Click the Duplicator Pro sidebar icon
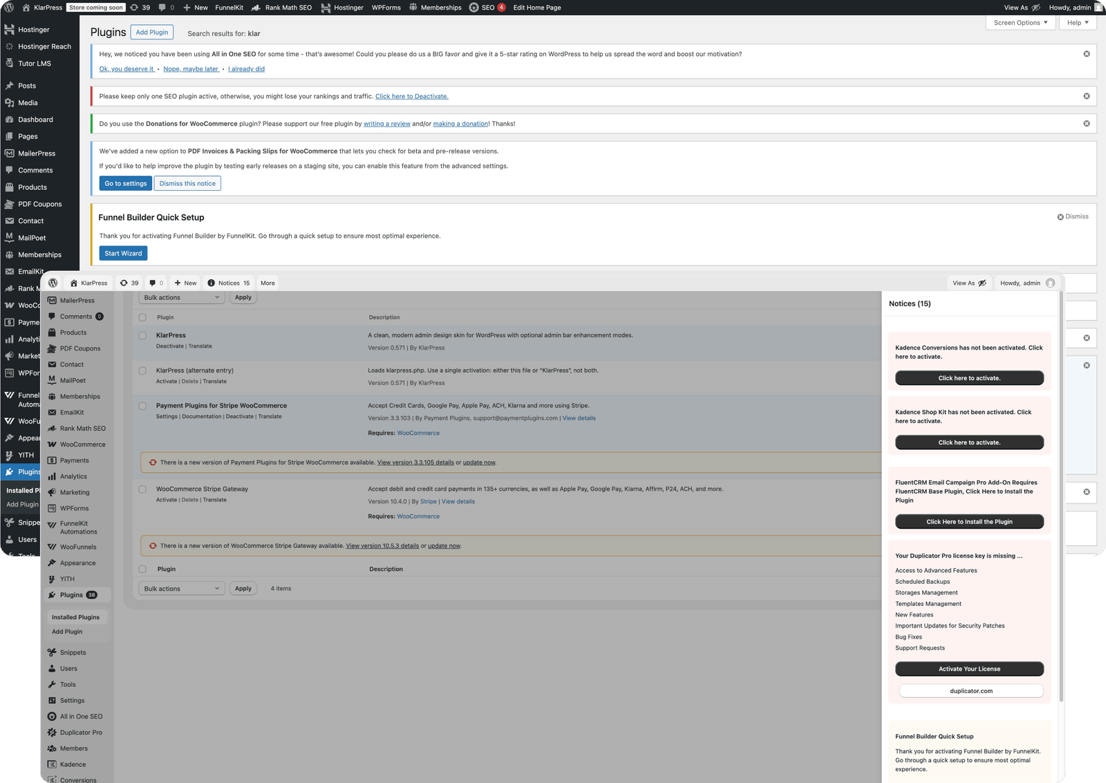1106x783 pixels. pyautogui.click(x=52, y=733)
